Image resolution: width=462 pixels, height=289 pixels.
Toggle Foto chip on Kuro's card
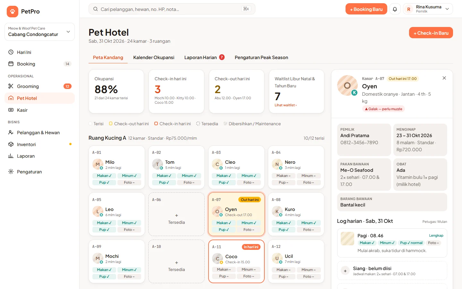click(x=309, y=230)
